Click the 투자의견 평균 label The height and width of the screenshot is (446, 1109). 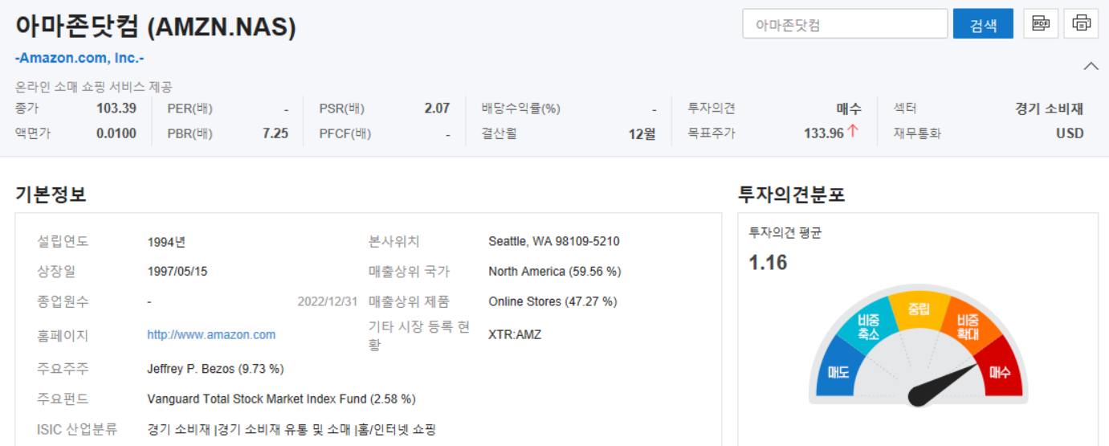785,233
